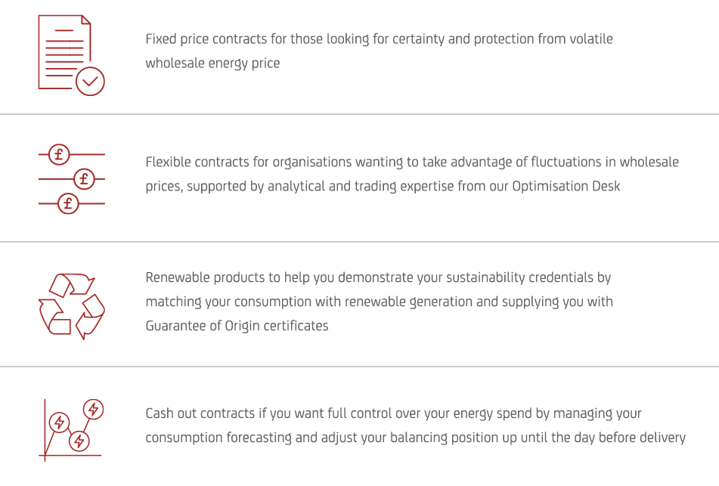Click the bottom-right arrow of recycling symbol
This screenshot has height=486, width=719.
pyautogui.click(x=90, y=317)
